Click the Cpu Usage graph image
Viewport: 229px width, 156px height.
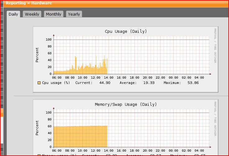click(x=126, y=60)
